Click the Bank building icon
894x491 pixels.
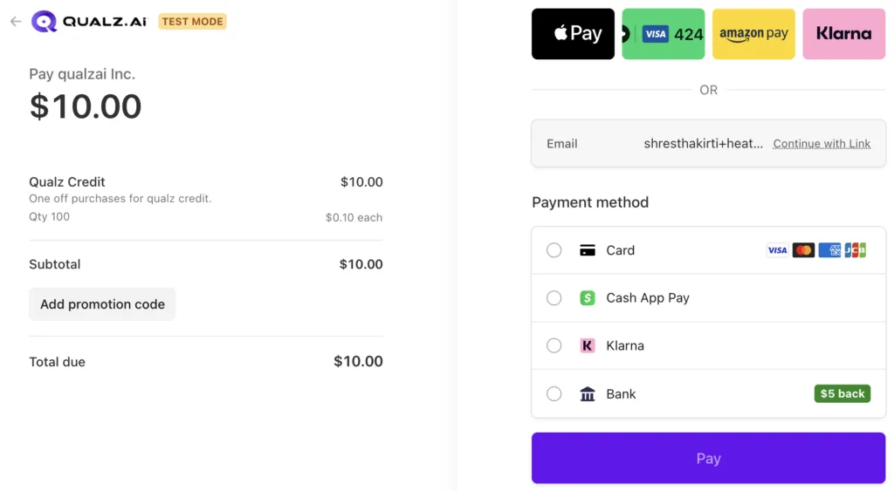[x=588, y=394]
